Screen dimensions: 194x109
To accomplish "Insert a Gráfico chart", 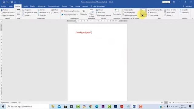I will (x=54, y=10).
